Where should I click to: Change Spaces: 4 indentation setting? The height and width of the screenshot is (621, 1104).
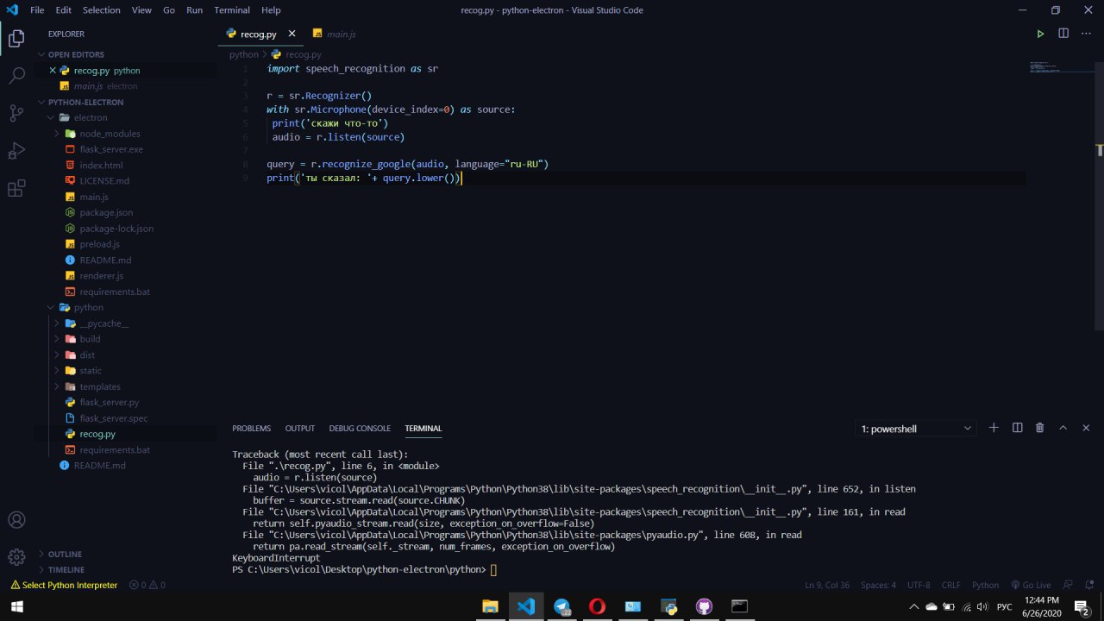point(878,585)
